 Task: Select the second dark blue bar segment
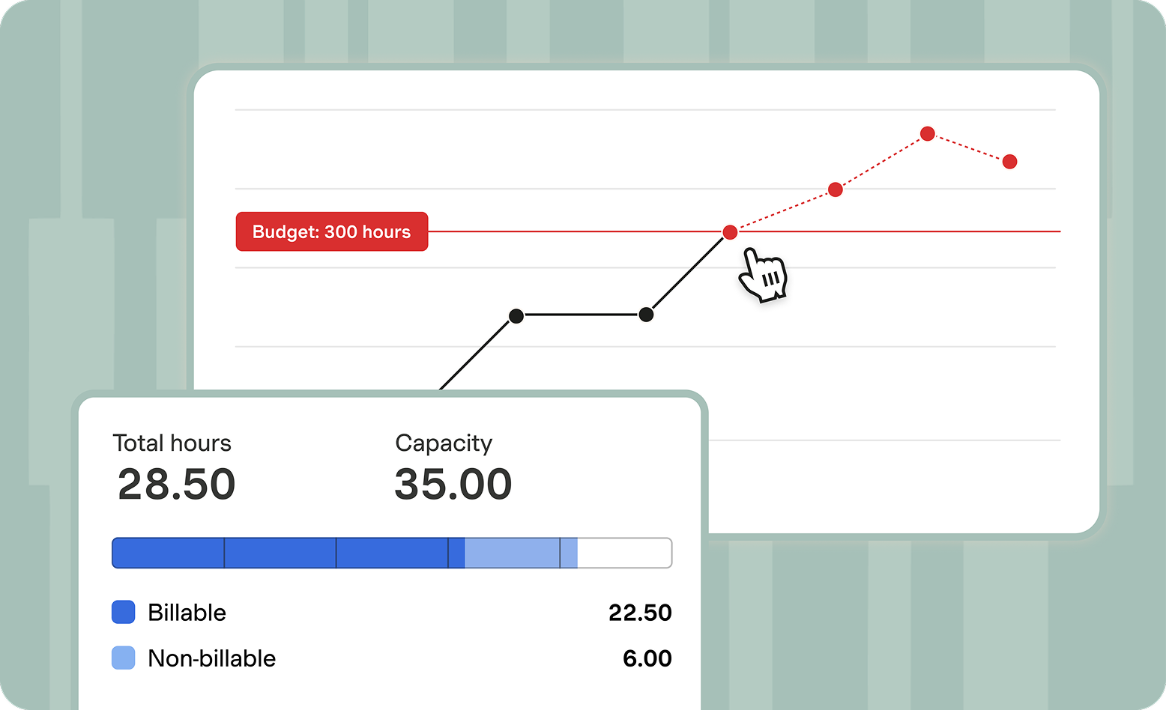coord(280,553)
